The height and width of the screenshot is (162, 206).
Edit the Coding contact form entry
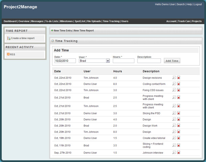(174, 84)
